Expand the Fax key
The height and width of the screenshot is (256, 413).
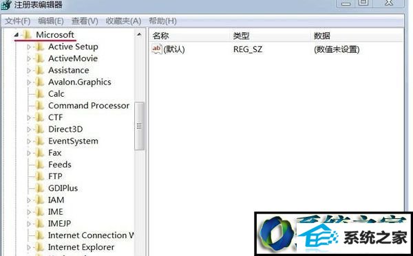[29, 153]
